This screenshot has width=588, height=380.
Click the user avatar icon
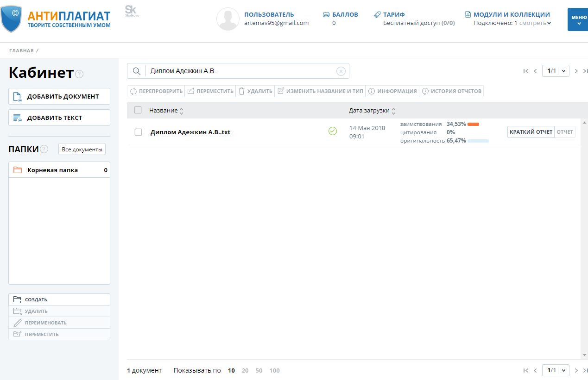tap(228, 19)
